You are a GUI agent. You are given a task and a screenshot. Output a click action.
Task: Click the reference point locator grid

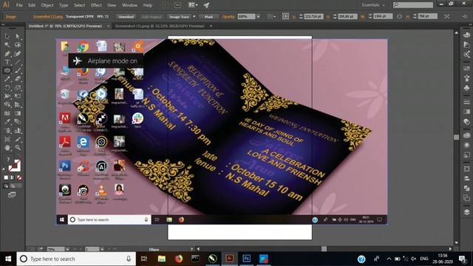pos(285,16)
